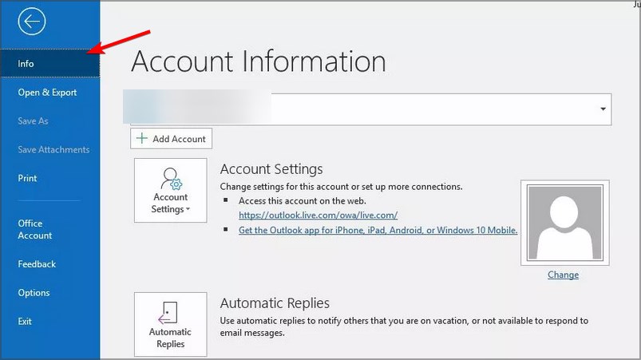Click the Add Account button
Image resolution: width=641 pixels, height=360 pixels.
(x=172, y=139)
